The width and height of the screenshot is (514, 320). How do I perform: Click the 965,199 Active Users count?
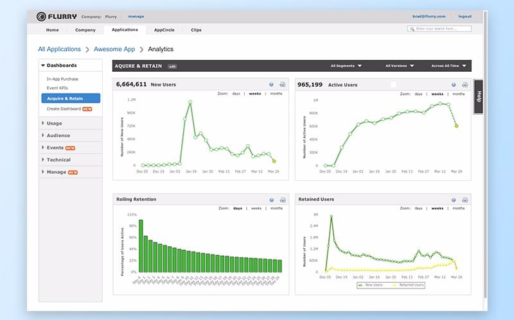point(310,85)
